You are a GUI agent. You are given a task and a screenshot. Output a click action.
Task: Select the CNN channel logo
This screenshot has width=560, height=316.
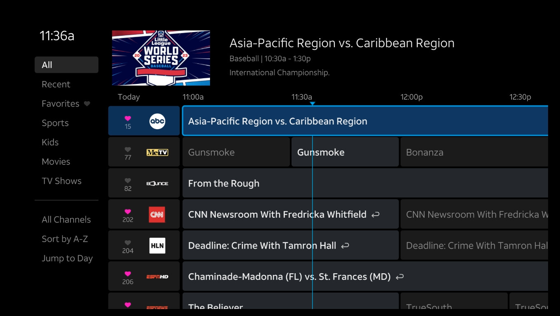(x=157, y=215)
